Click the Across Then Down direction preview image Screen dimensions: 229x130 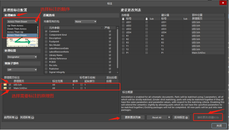tap(23, 42)
